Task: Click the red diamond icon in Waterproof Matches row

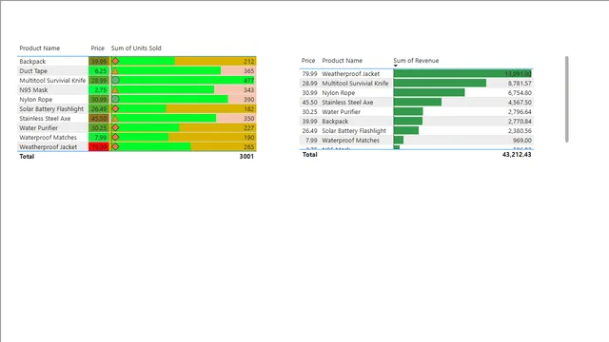Action: (x=115, y=137)
